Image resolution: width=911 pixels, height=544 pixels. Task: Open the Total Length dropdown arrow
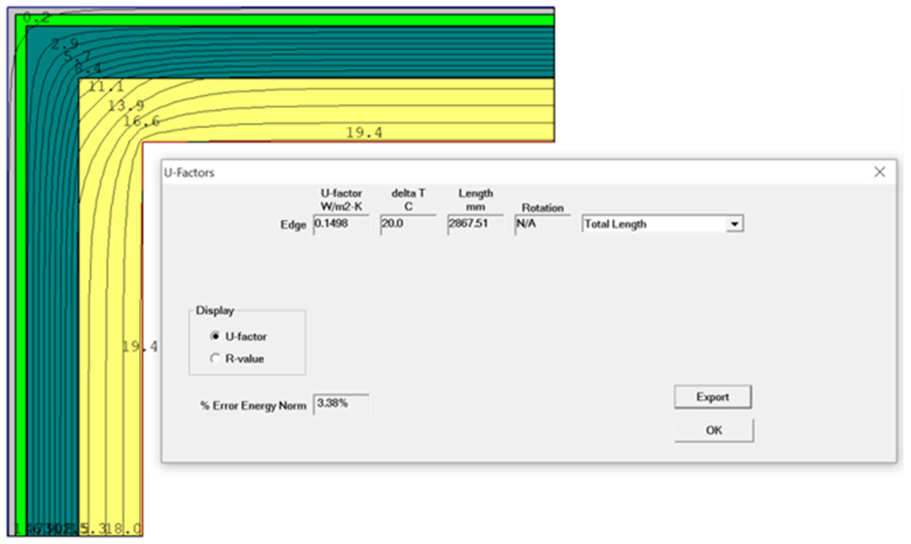(734, 224)
